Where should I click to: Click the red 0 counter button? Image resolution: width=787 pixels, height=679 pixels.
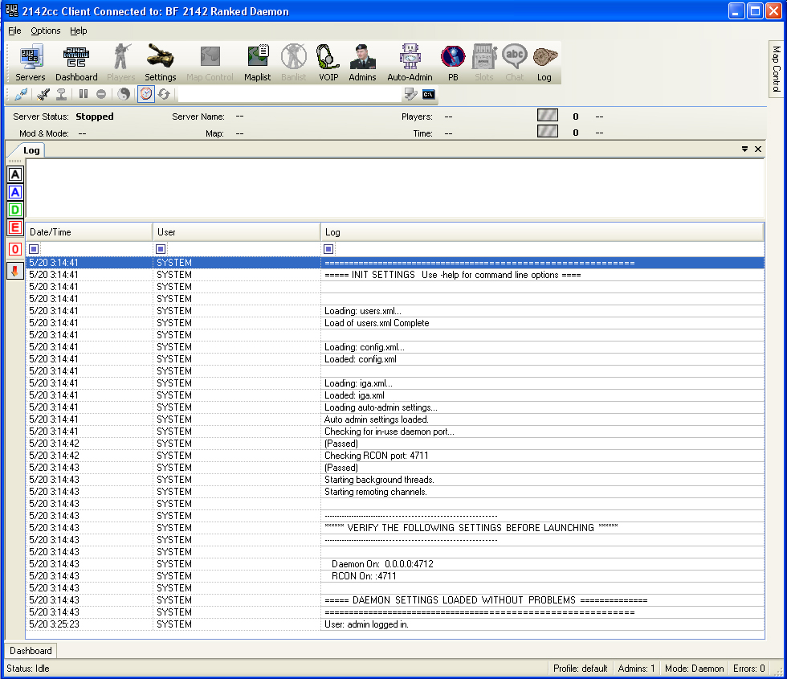[15, 249]
